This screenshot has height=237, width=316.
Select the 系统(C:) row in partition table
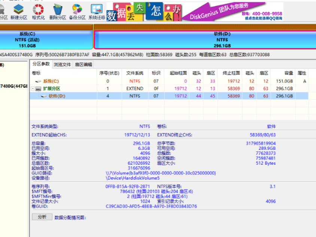(169, 81)
